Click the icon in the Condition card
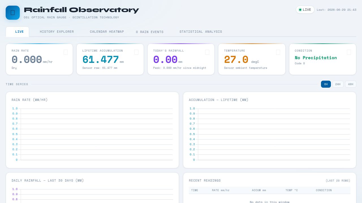The width and height of the screenshot is (362, 203). click(x=349, y=52)
